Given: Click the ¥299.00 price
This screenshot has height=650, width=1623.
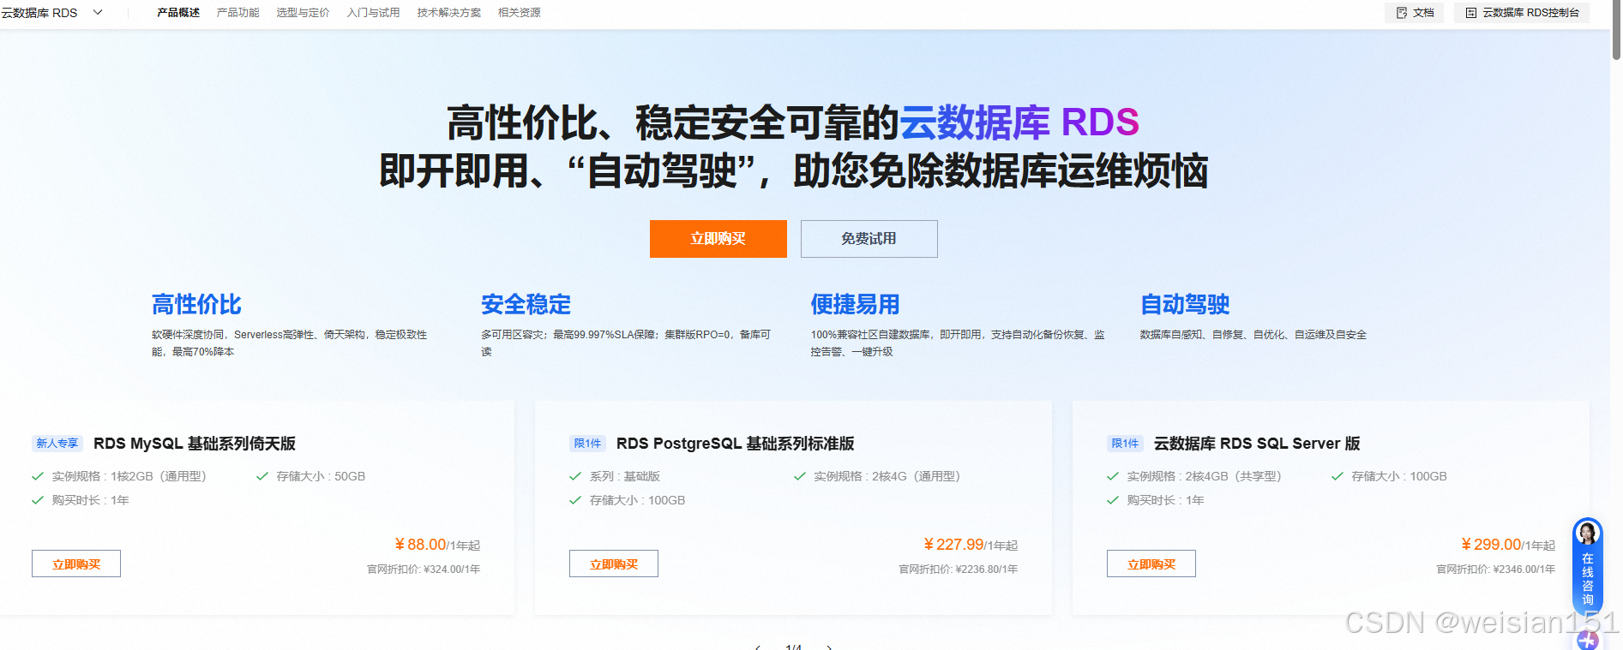Looking at the screenshot, I should click(x=1491, y=545).
